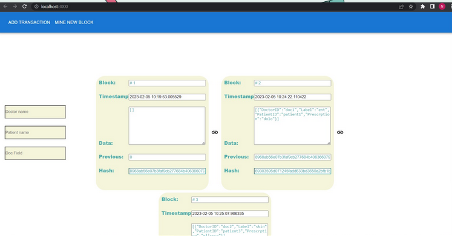Open the share page icon in address bar

point(401,7)
